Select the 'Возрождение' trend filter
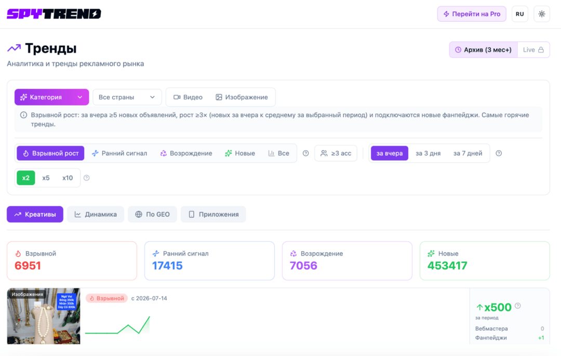This screenshot has width=561, height=356. point(186,153)
